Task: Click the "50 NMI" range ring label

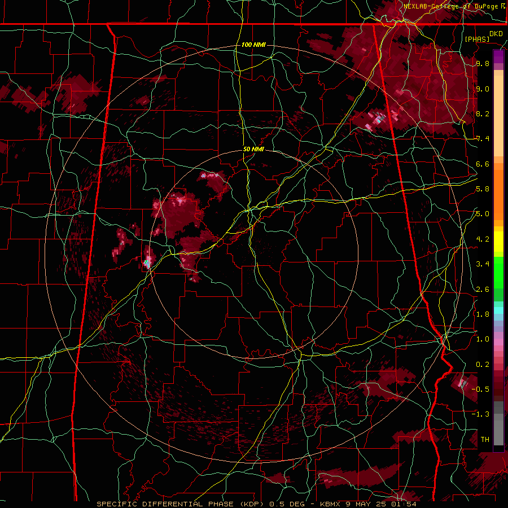Action: click(x=253, y=150)
